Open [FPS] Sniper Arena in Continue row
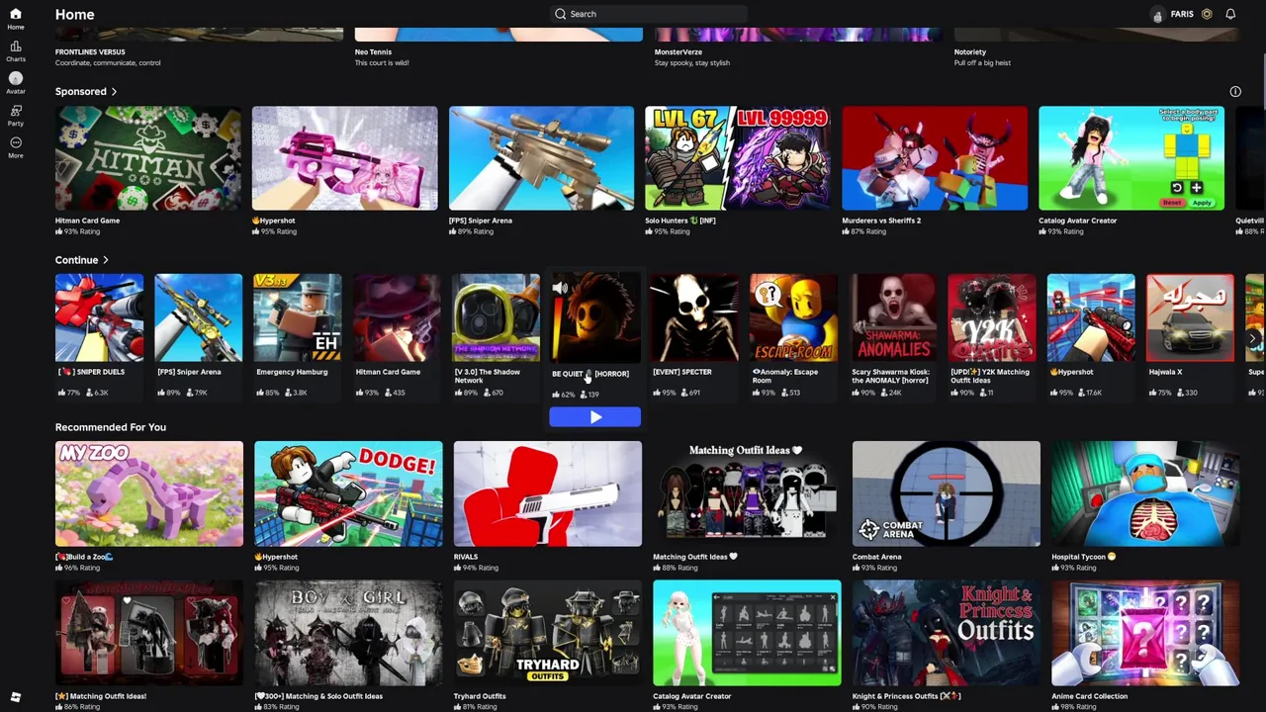 click(198, 317)
